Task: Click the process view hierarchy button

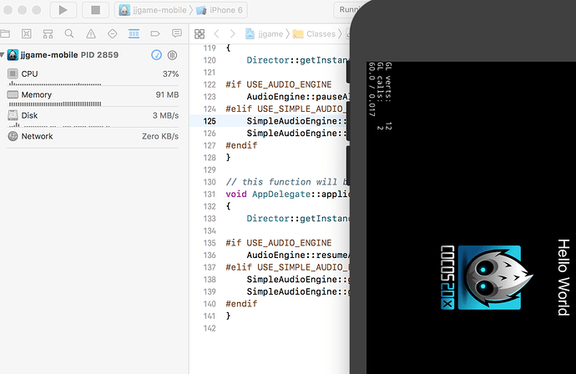Action: (x=172, y=55)
